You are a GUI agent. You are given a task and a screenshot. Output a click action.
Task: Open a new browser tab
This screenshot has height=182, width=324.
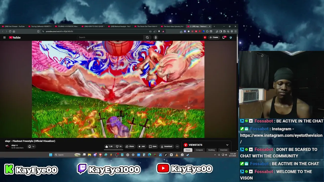pyautogui.click(x=214, y=26)
